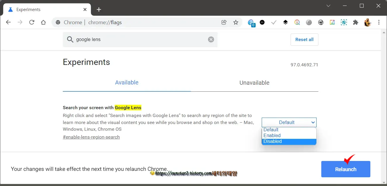
Task: Open the colorful image frame extension
Action: [332, 22]
